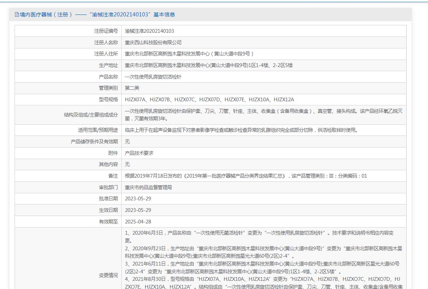Click the model list starting with HJZX07A
This screenshot has height=289, width=428.
[209, 100]
